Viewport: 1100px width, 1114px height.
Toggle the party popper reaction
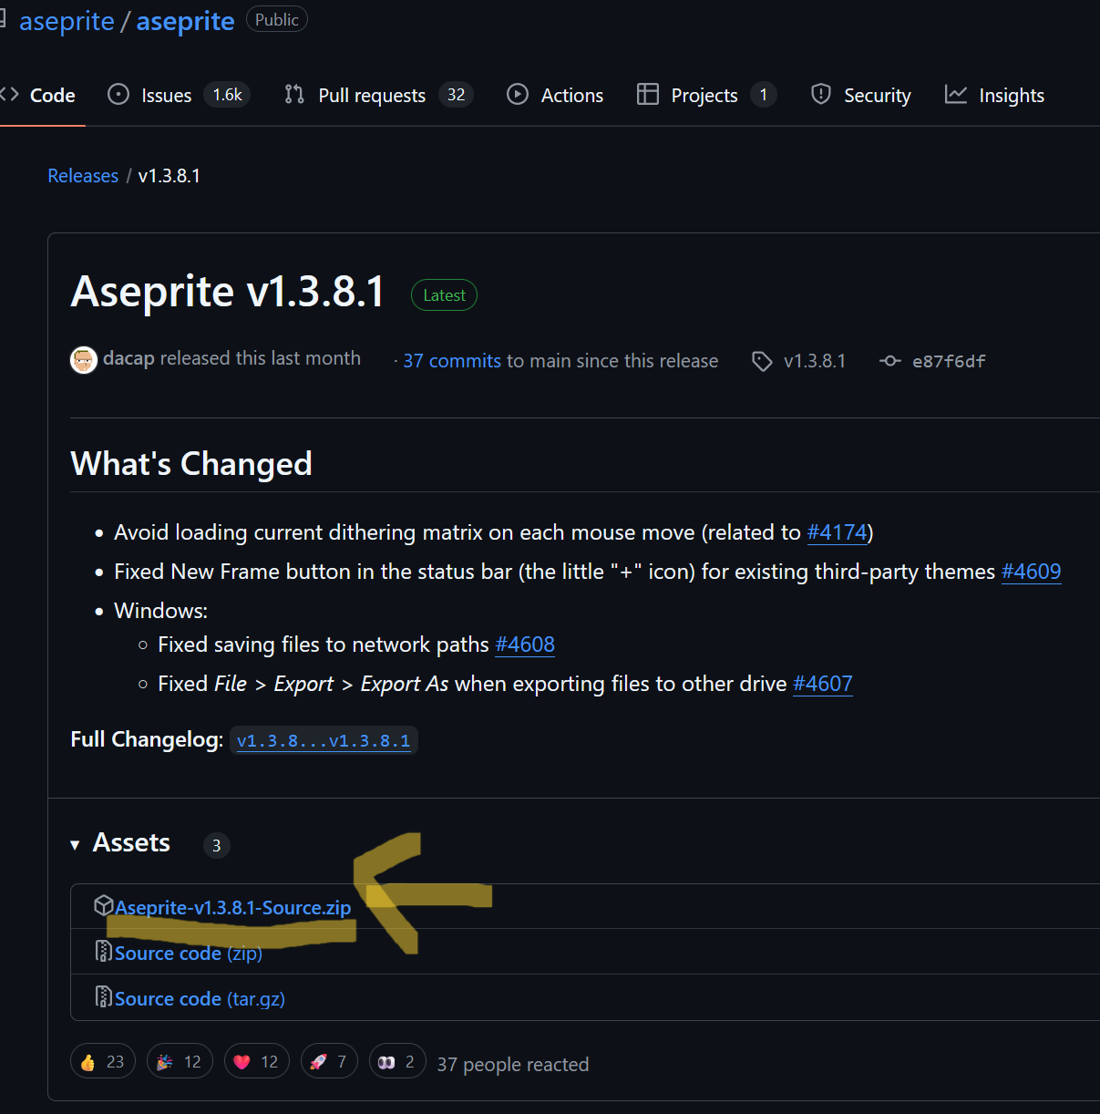180,1061
